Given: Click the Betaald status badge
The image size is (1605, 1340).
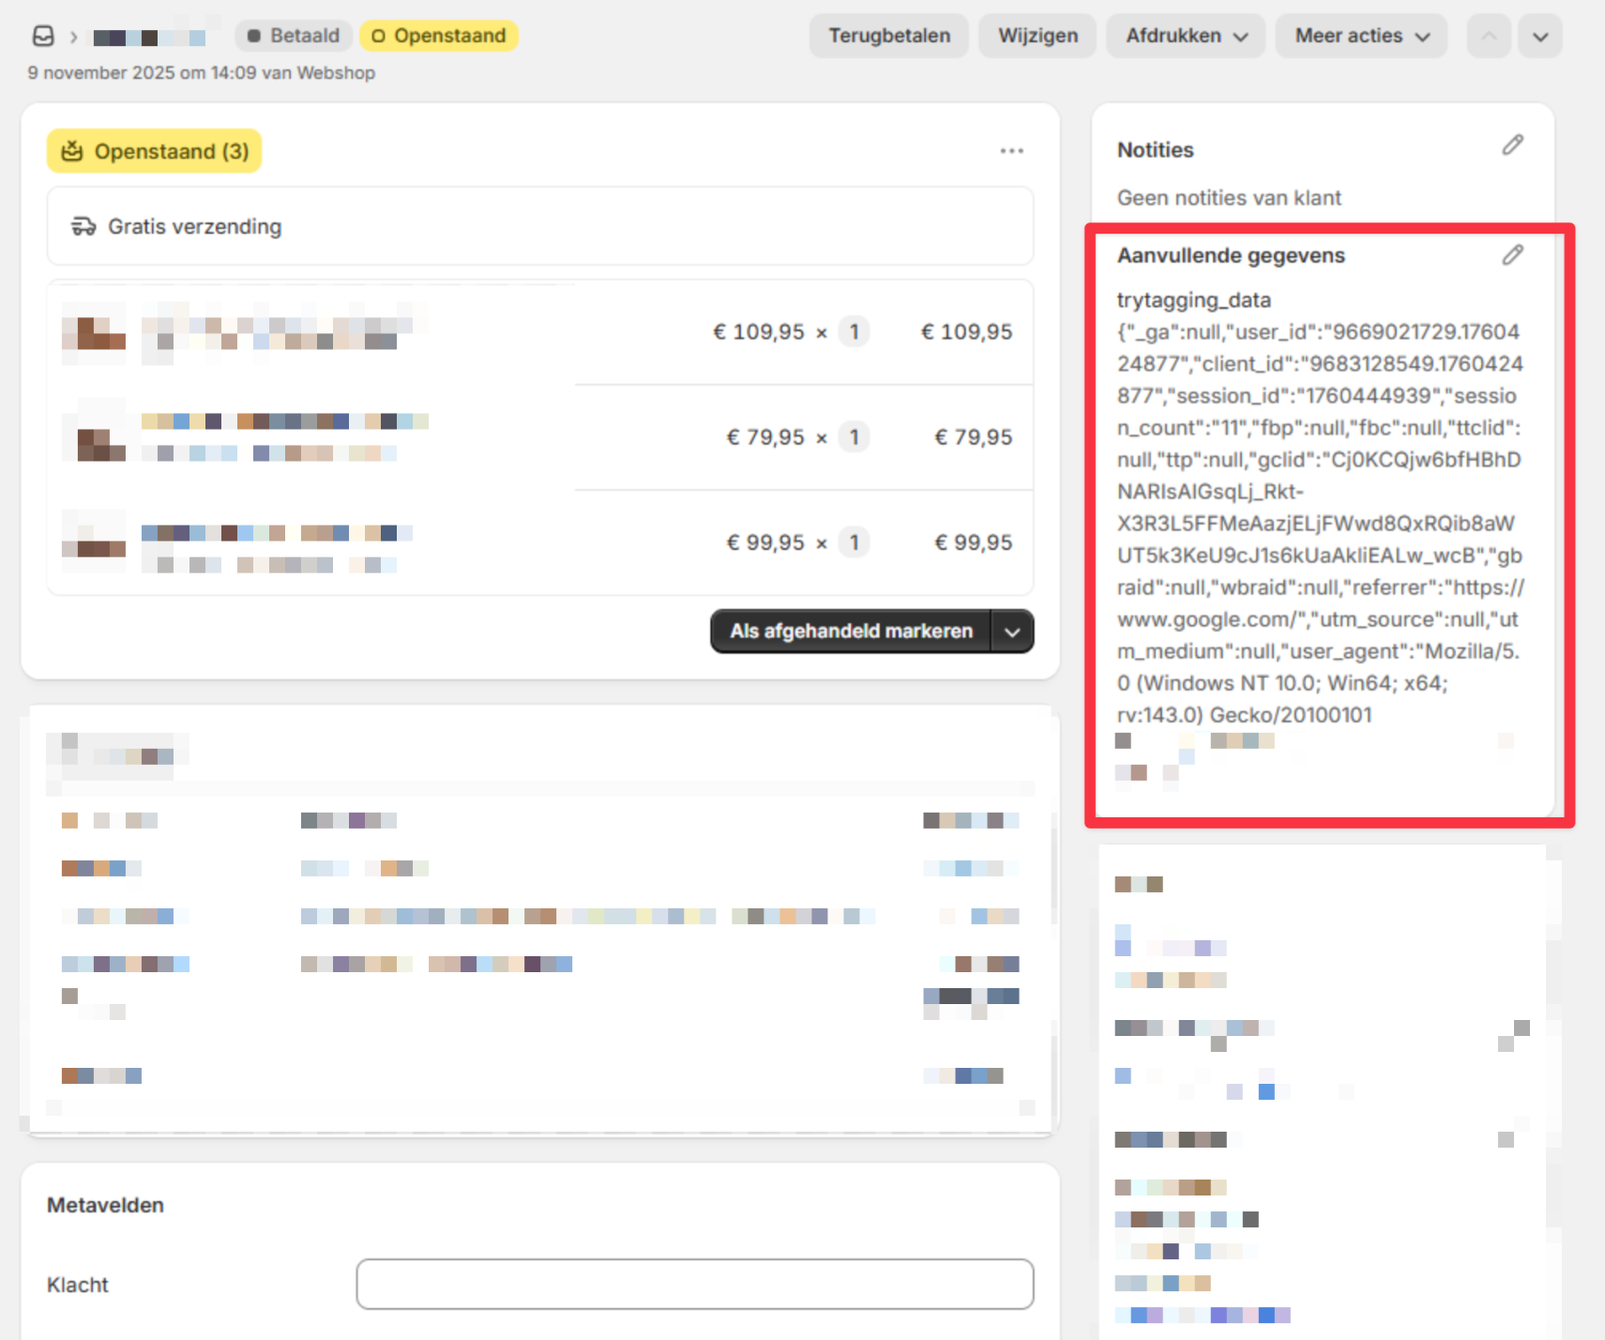Looking at the screenshot, I should tap(294, 36).
